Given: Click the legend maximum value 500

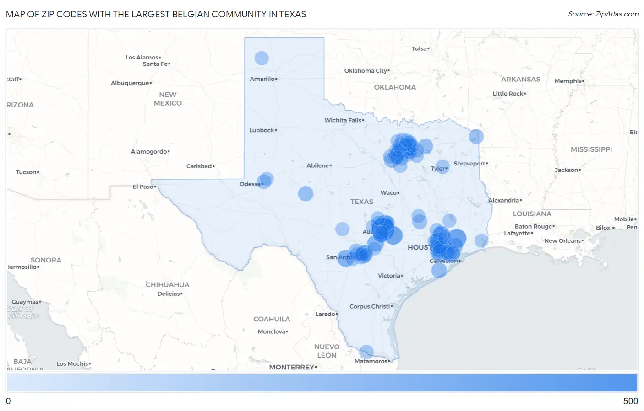Looking at the screenshot, I should click(x=631, y=401).
